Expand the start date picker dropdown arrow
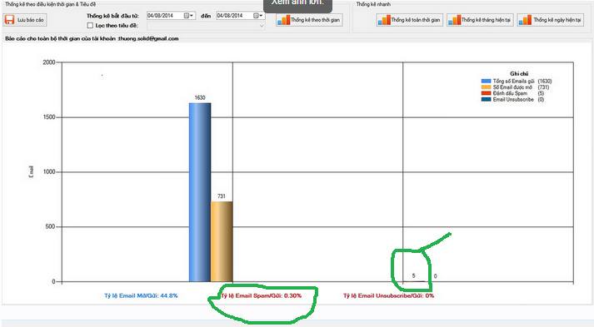 pos(192,16)
